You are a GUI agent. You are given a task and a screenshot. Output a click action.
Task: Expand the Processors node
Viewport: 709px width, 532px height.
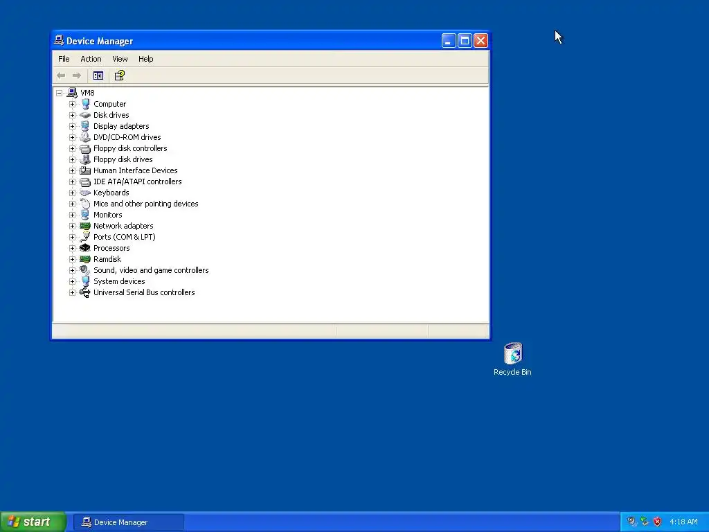(72, 248)
